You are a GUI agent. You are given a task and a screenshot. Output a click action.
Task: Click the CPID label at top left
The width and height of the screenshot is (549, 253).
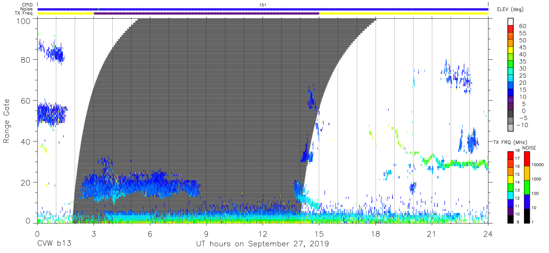point(27,5)
